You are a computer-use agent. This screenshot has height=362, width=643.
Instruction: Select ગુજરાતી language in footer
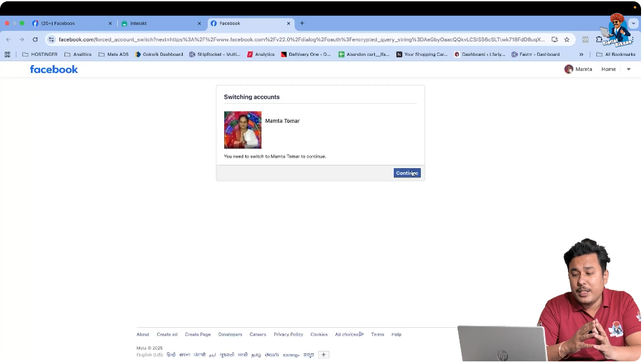click(x=227, y=355)
